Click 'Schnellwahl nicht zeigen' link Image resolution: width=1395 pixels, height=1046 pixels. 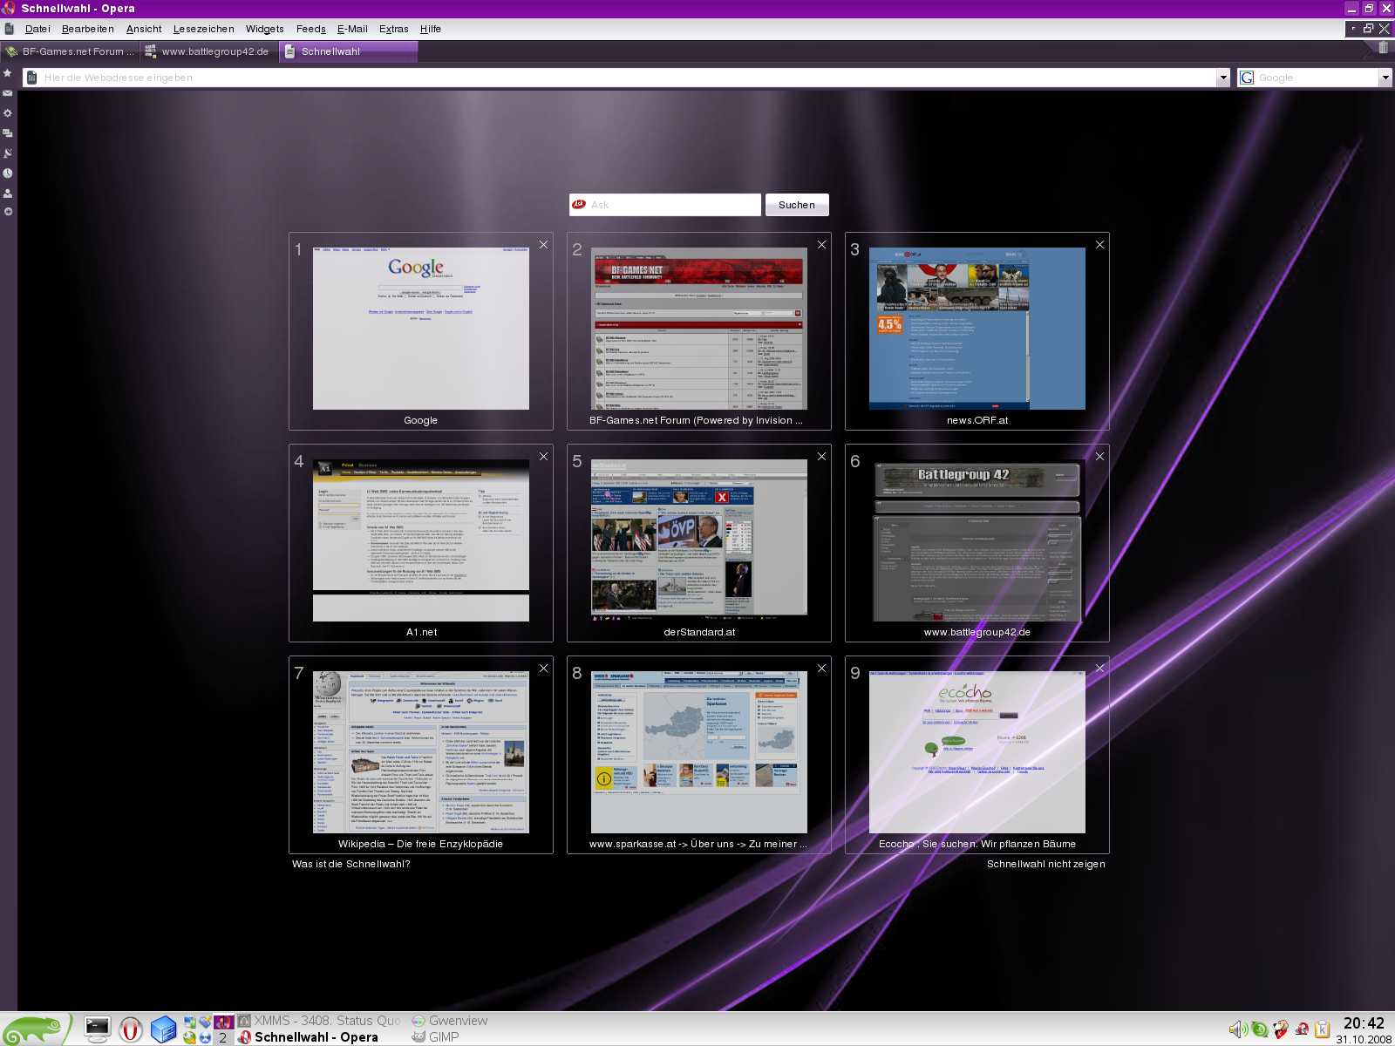1046,864
